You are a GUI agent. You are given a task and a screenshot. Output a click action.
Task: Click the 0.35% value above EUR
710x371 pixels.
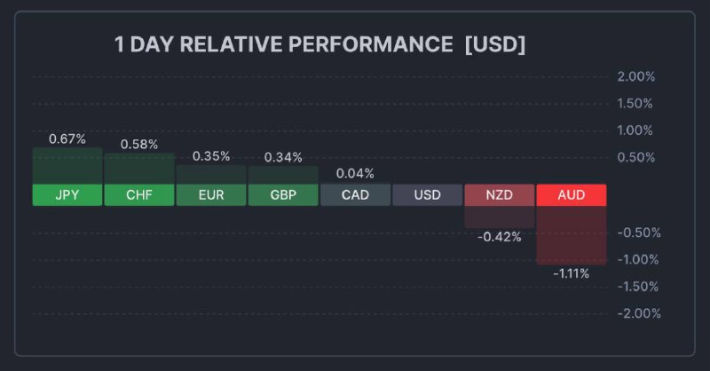point(211,156)
